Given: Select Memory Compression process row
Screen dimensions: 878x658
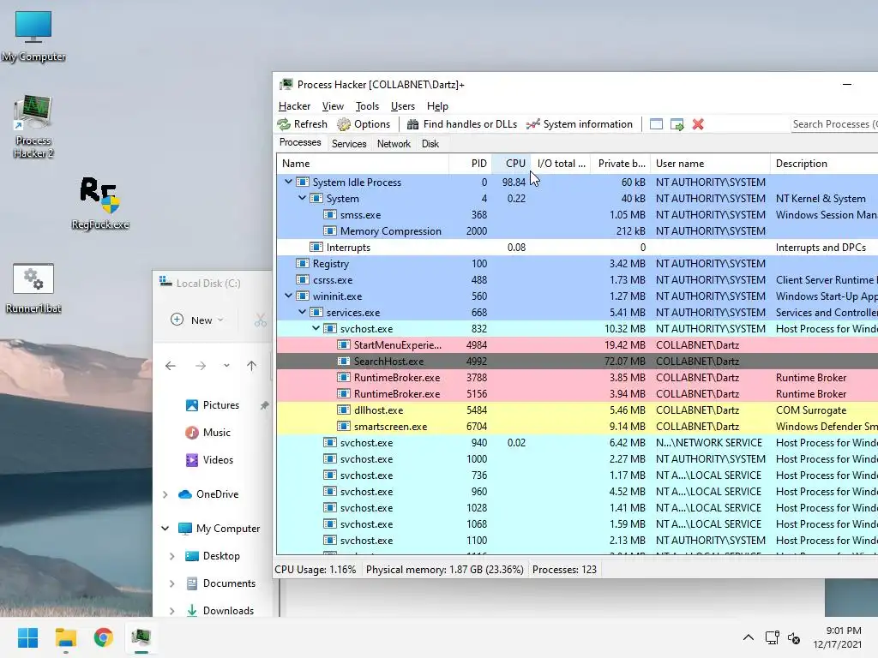Looking at the screenshot, I should (x=577, y=231).
